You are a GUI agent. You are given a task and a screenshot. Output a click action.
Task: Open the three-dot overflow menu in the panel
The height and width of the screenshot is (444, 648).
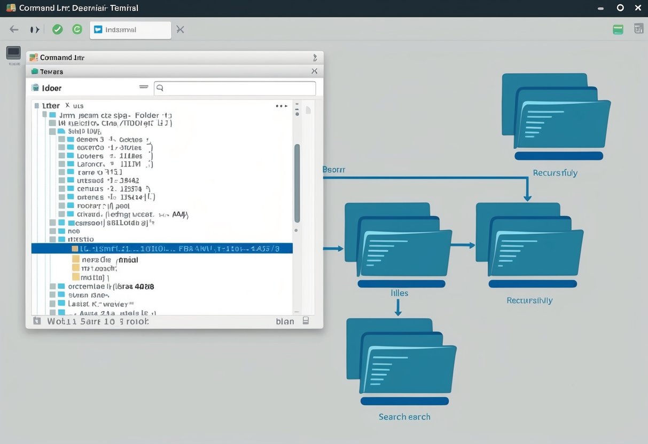tap(280, 106)
